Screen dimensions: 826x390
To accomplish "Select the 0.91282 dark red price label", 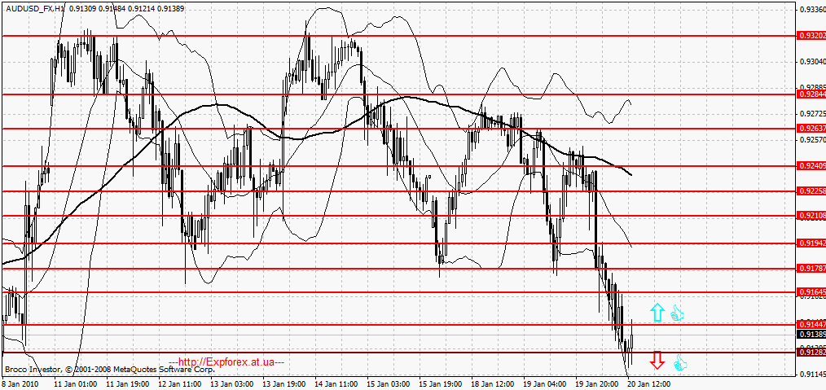I will pos(812,352).
